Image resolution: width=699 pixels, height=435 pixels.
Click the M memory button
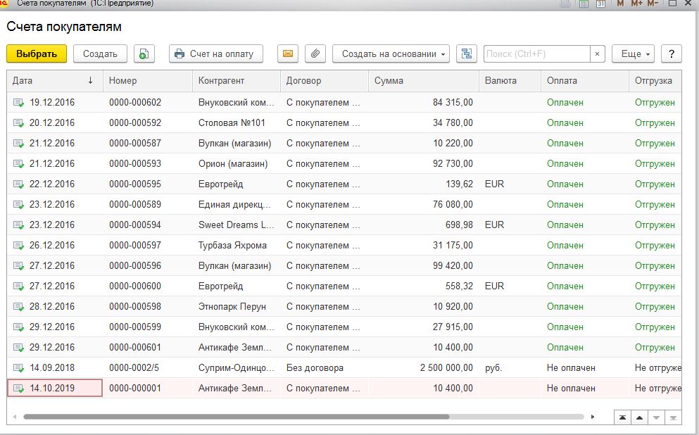[620, 4]
